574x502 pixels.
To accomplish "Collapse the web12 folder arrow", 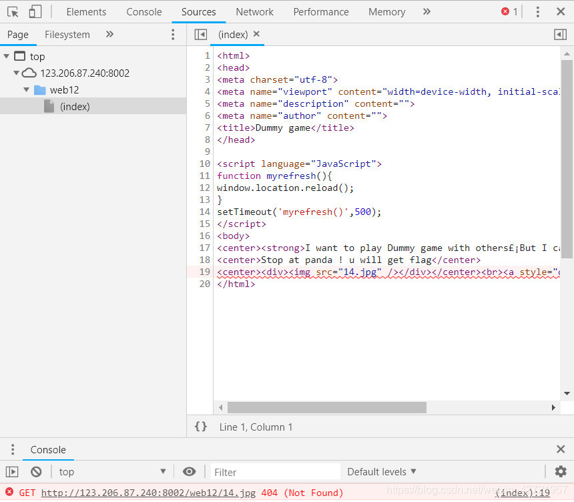I will click(26, 89).
